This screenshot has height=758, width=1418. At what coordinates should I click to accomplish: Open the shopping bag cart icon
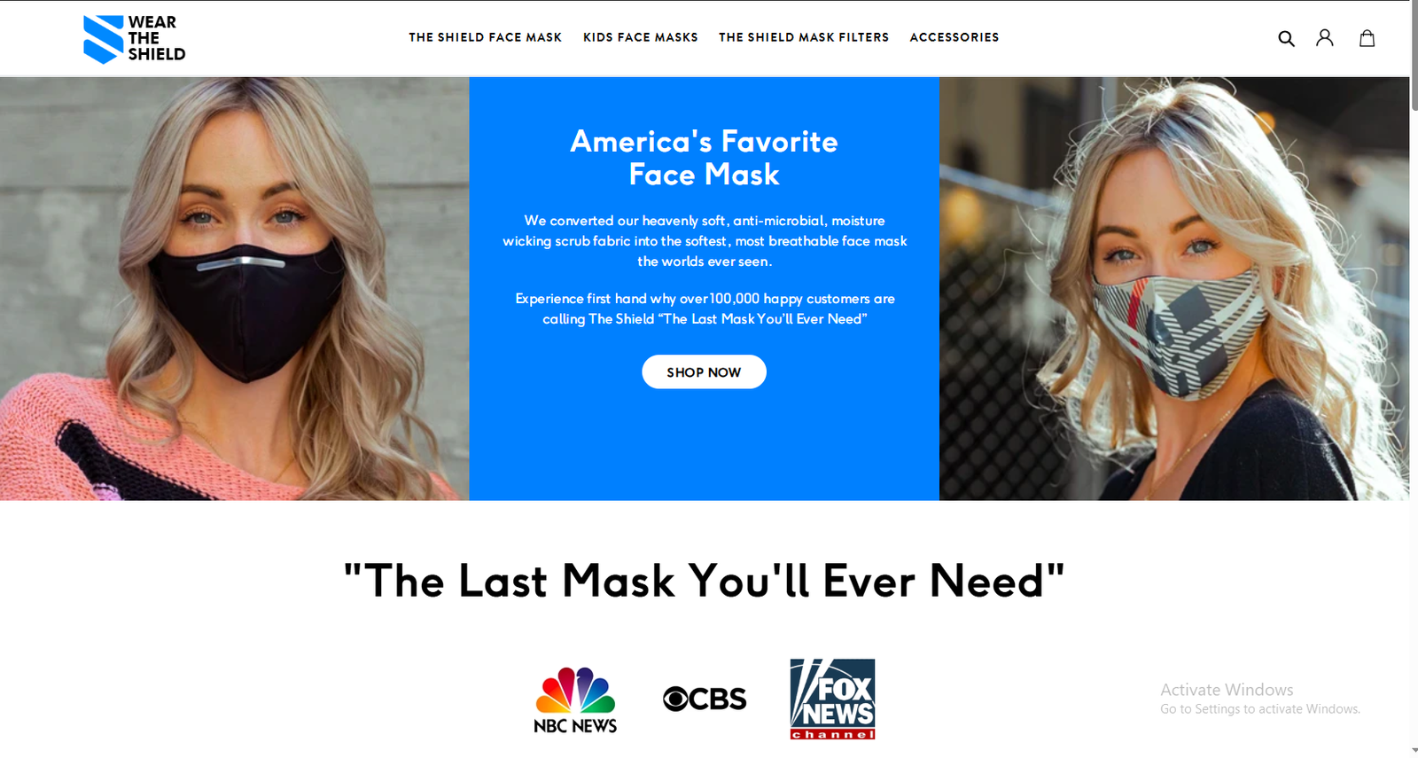pos(1367,37)
